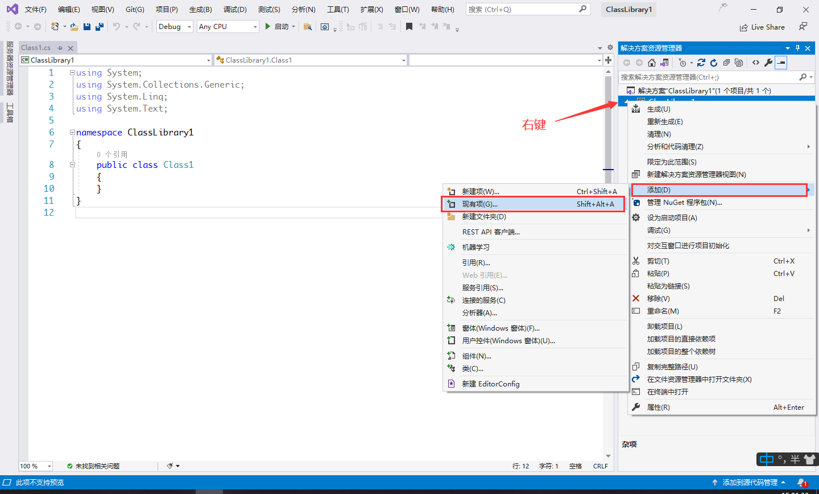Click the Open File folder icon
819x494 pixels.
coord(74,27)
